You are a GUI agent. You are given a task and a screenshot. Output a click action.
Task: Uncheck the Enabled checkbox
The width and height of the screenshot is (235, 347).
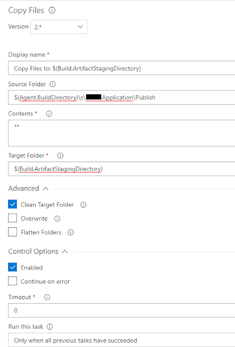(12, 267)
